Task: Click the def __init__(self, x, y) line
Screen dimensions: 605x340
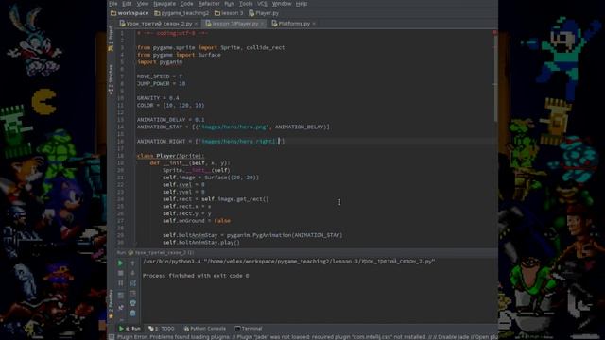Action: [190, 163]
